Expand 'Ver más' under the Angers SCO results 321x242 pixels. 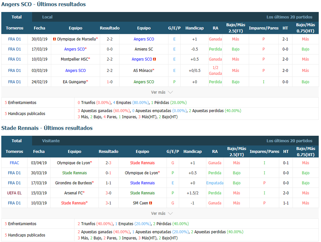162,92
